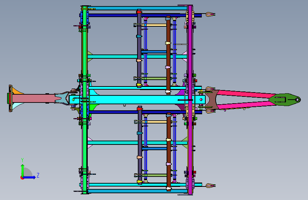
Task: Select the lower dark gray vertical bar
Action: pos(140,145)
